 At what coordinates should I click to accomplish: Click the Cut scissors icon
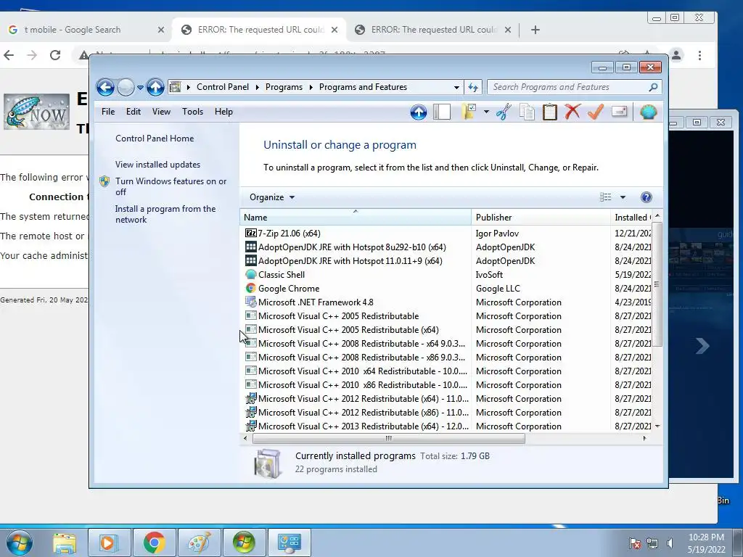(504, 112)
